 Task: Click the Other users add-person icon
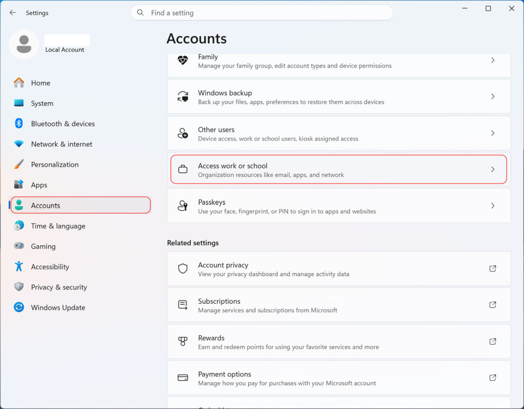pyautogui.click(x=183, y=133)
